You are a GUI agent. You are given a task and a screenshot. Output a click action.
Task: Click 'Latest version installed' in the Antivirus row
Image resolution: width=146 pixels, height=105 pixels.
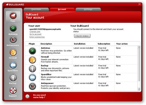tap(83, 48)
